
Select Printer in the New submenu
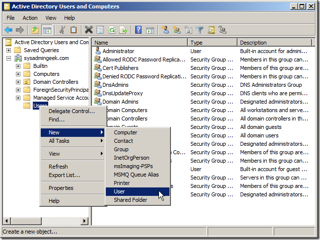click(x=138, y=183)
